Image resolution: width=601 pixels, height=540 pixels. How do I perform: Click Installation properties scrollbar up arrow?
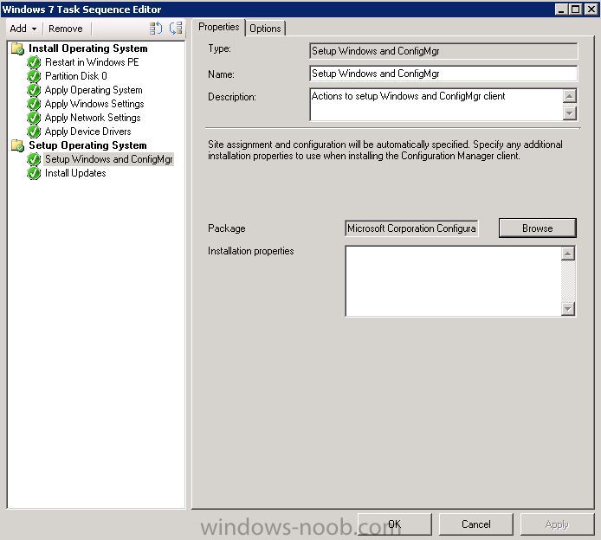click(568, 254)
